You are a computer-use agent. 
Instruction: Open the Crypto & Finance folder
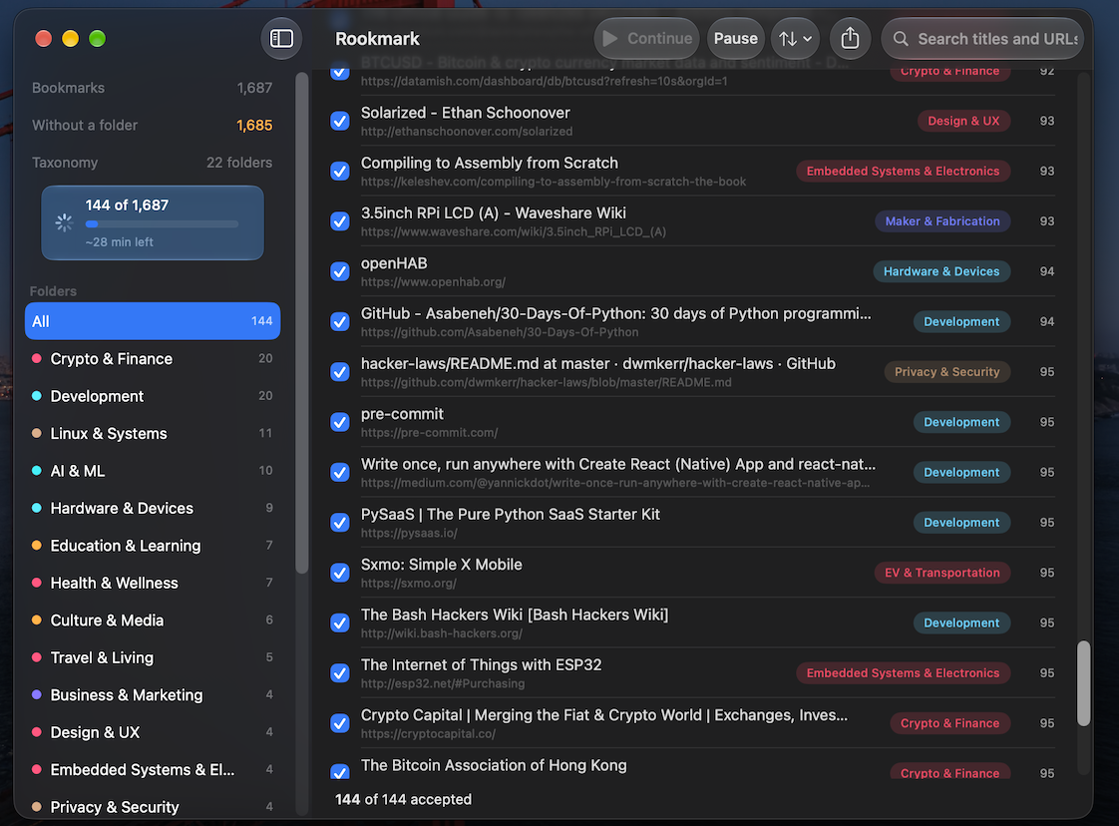tap(153, 358)
